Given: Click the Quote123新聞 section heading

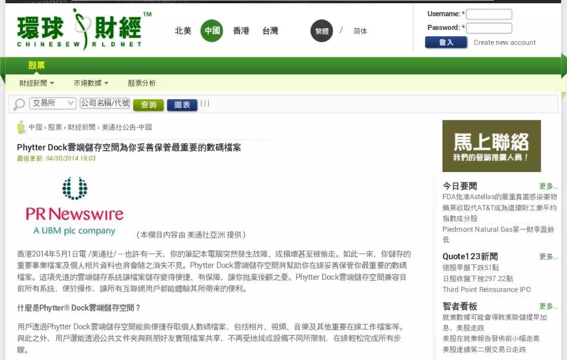Looking at the screenshot, I should [x=470, y=256].
